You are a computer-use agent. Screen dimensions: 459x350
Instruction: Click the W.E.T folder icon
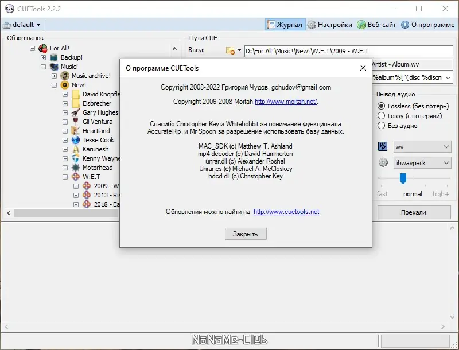tap(76, 177)
